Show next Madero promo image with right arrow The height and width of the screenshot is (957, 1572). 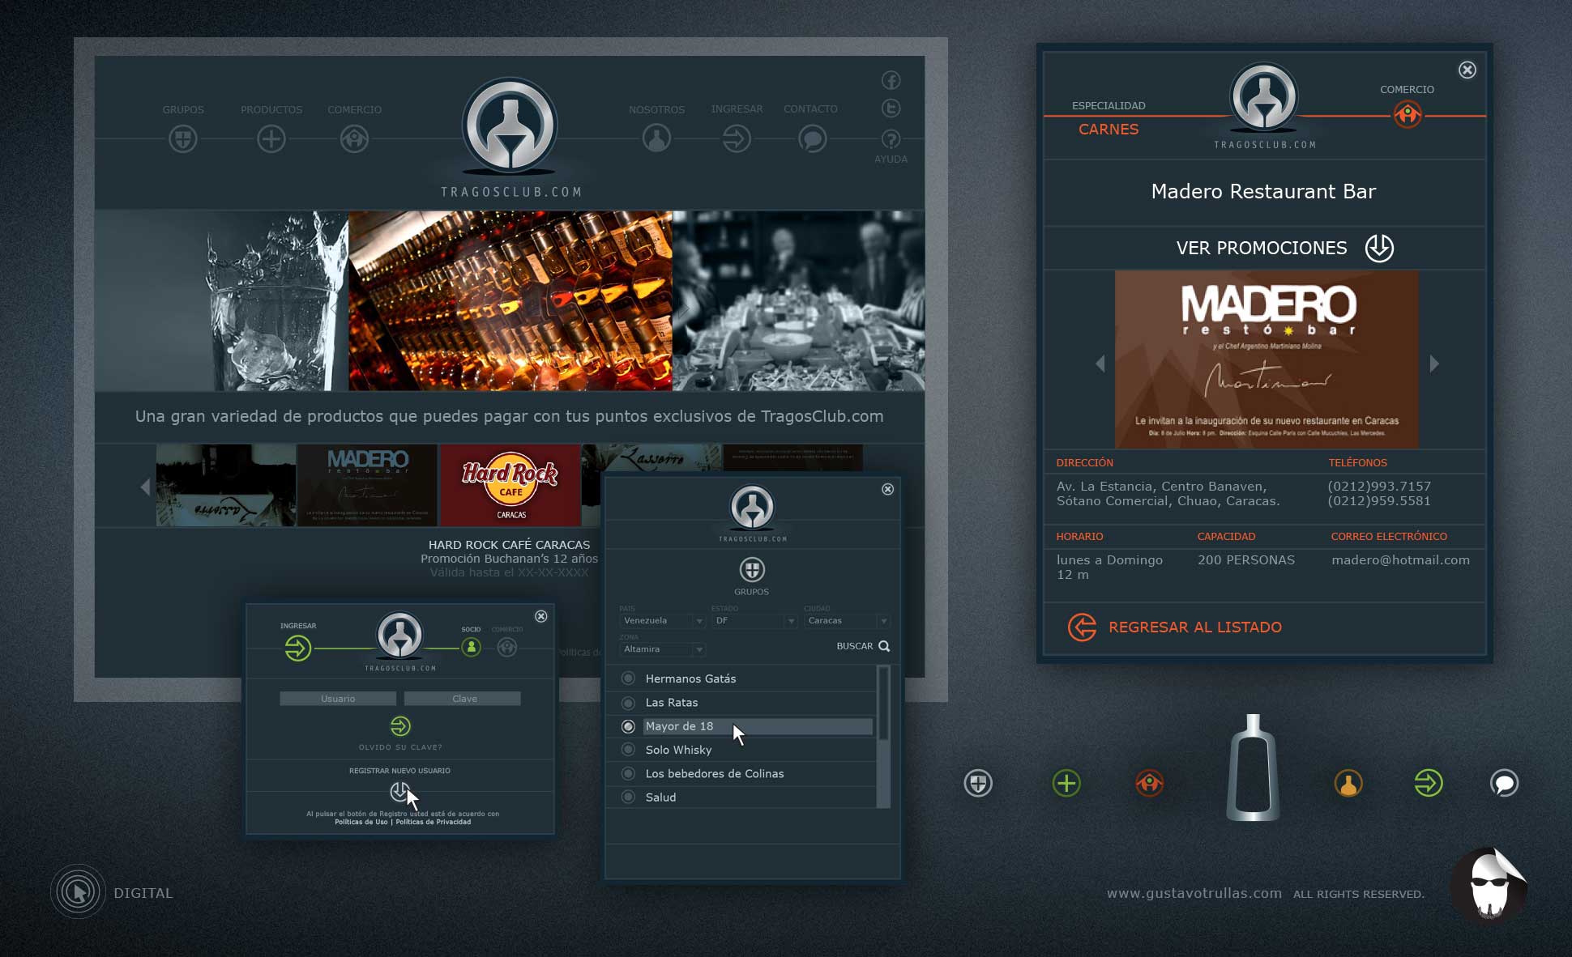[x=1434, y=364]
